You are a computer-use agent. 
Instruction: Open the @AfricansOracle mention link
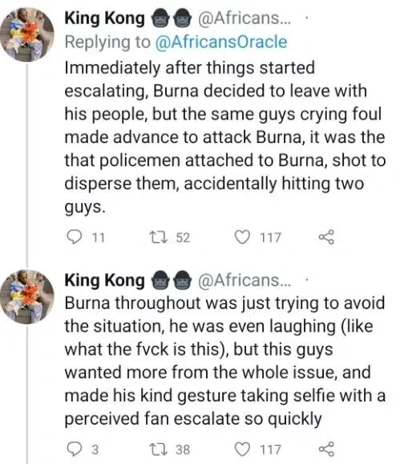(x=221, y=42)
